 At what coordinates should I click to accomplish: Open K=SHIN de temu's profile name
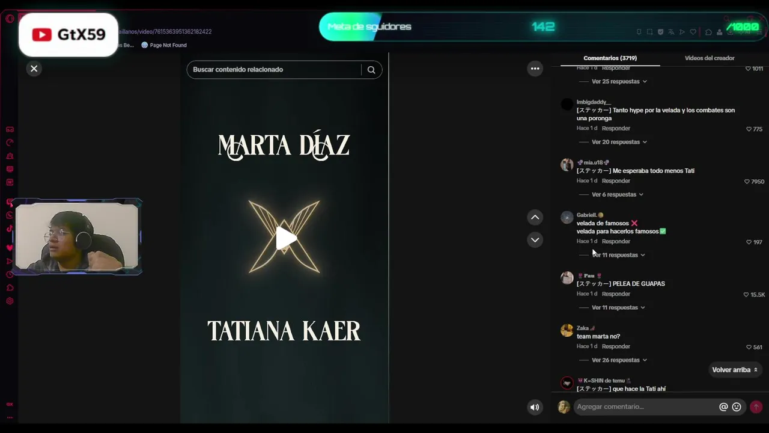604,381
